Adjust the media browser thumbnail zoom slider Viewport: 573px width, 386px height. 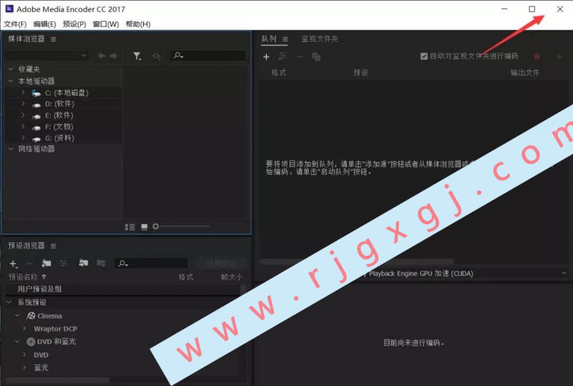tap(156, 226)
